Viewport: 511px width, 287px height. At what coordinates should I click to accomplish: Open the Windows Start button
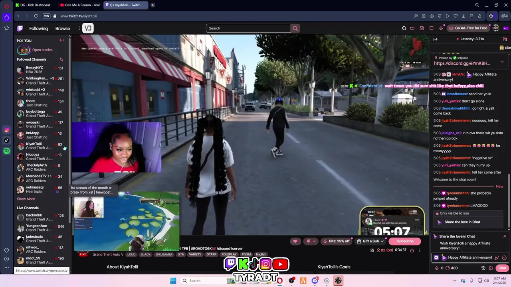coord(173,281)
